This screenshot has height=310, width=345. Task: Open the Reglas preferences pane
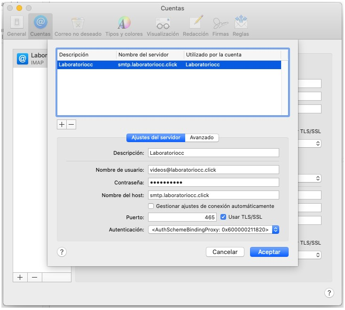241,26
